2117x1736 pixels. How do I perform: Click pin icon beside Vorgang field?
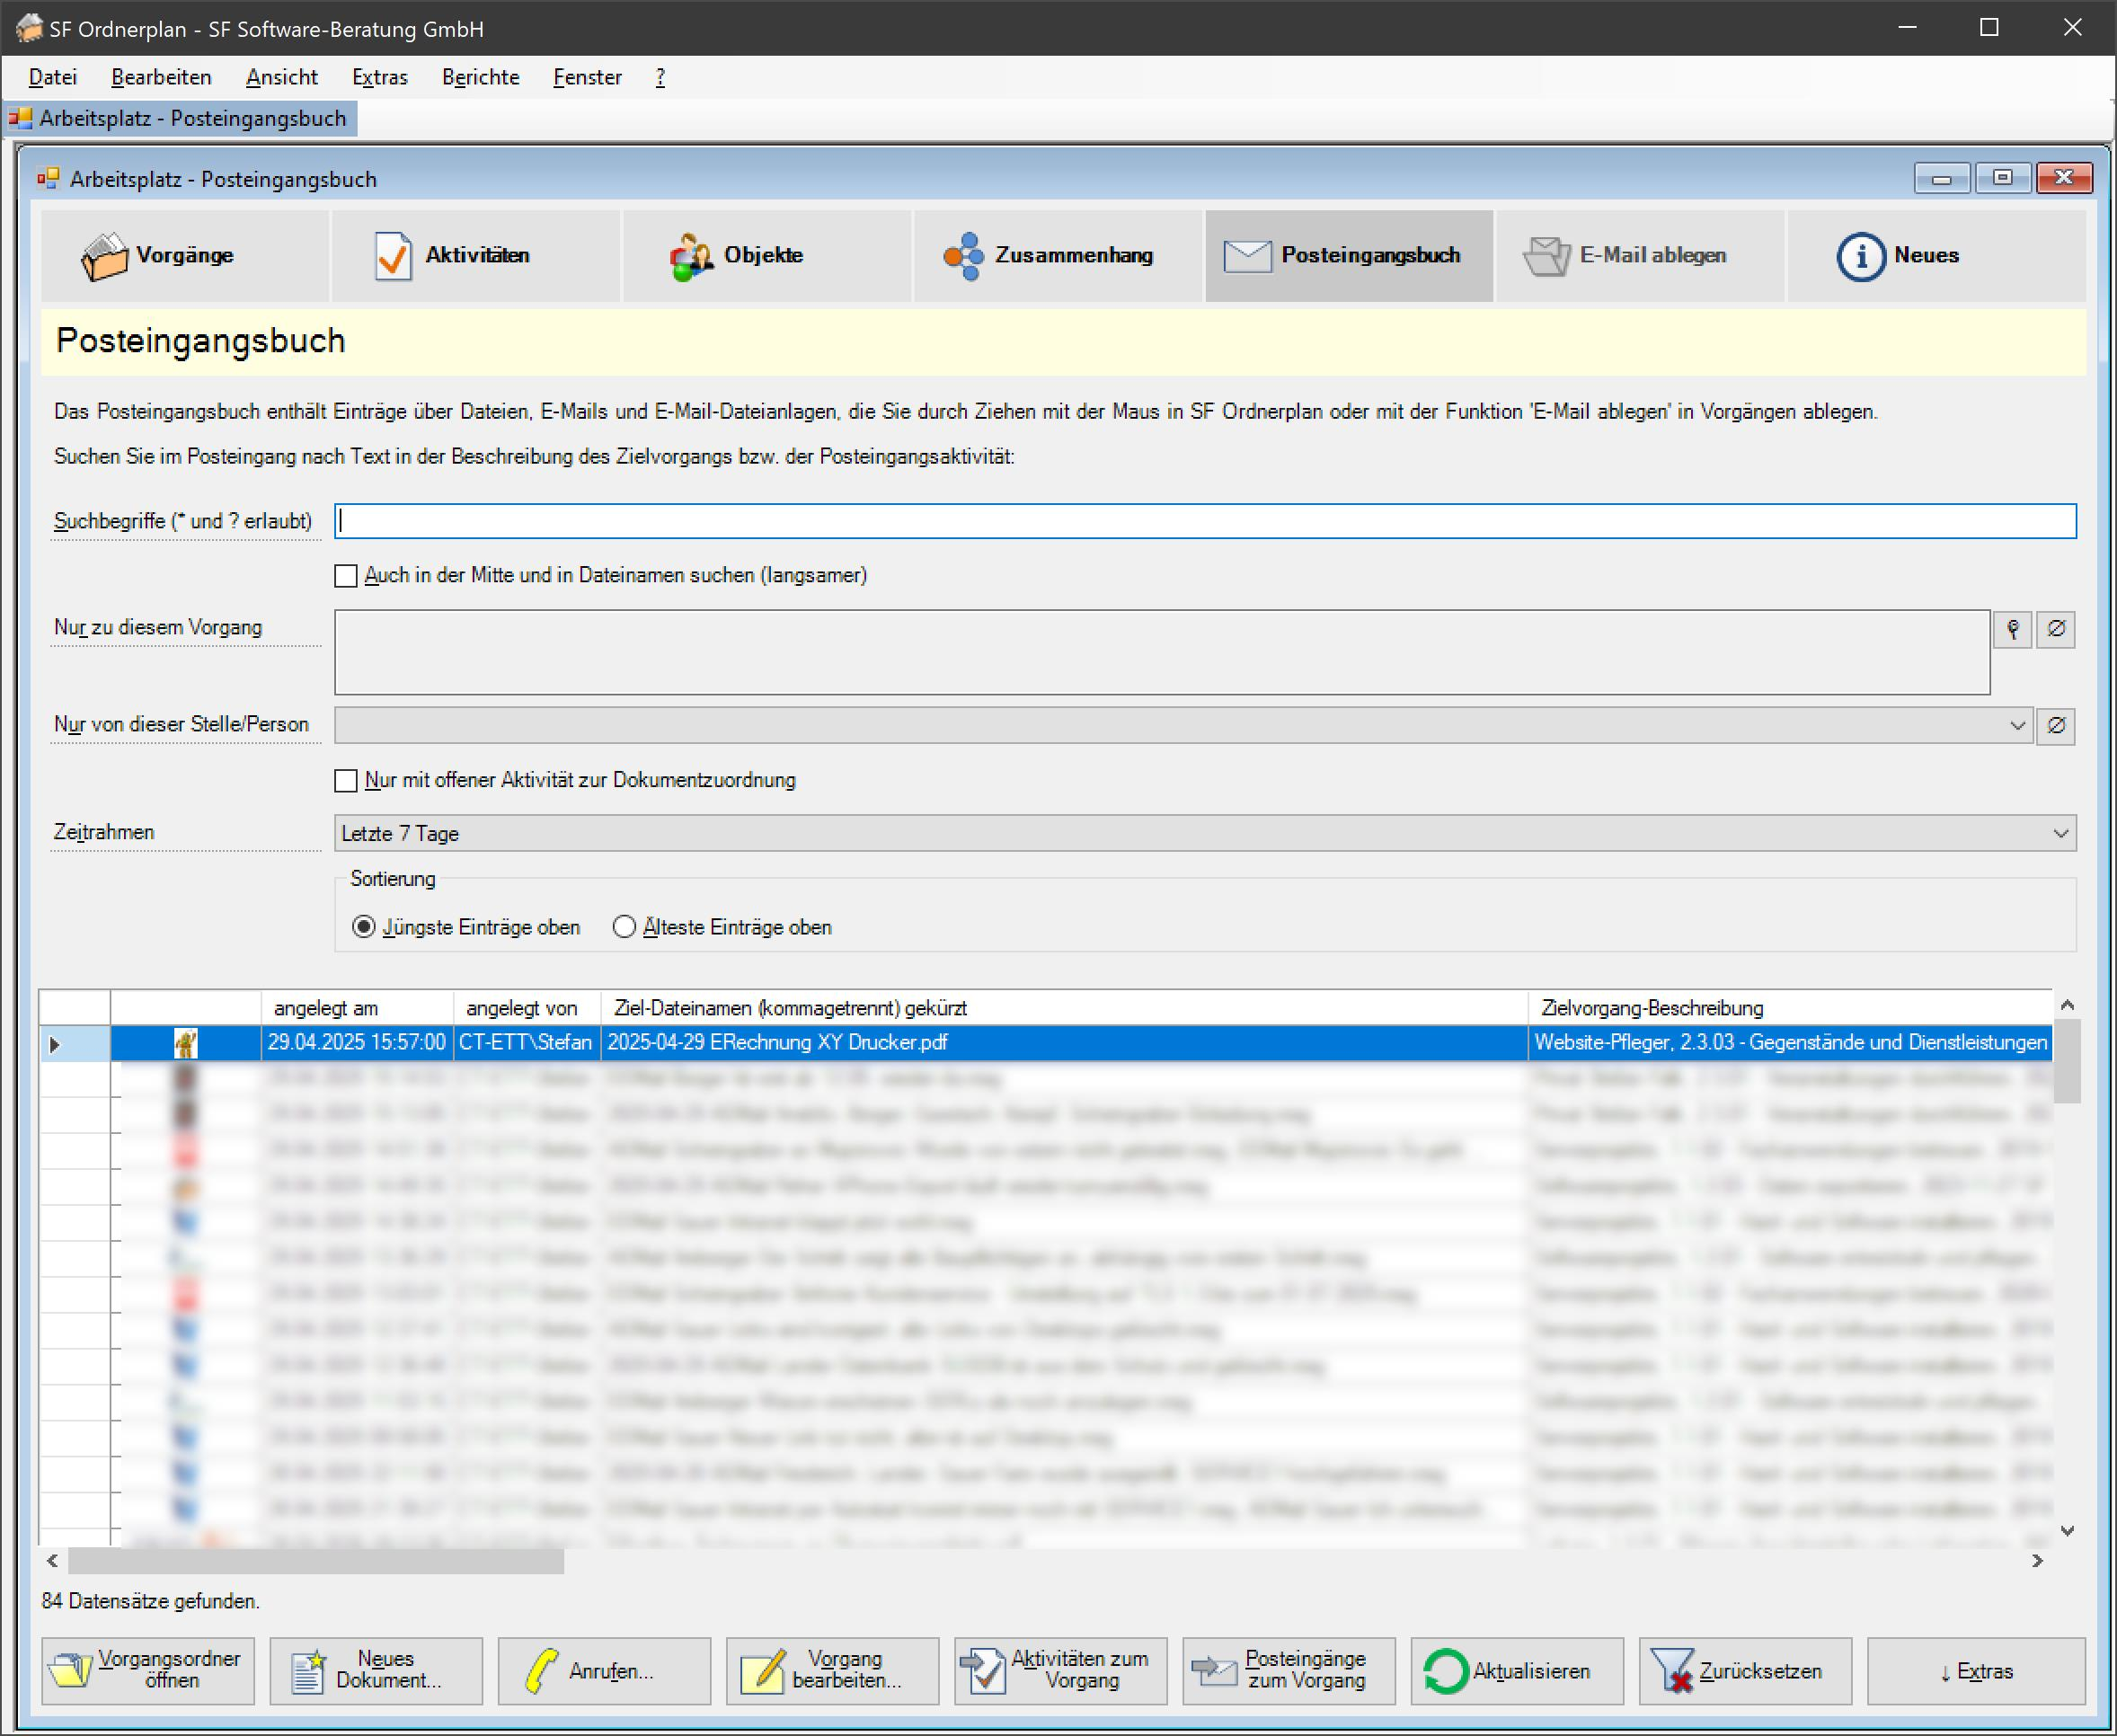tap(2012, 629)
